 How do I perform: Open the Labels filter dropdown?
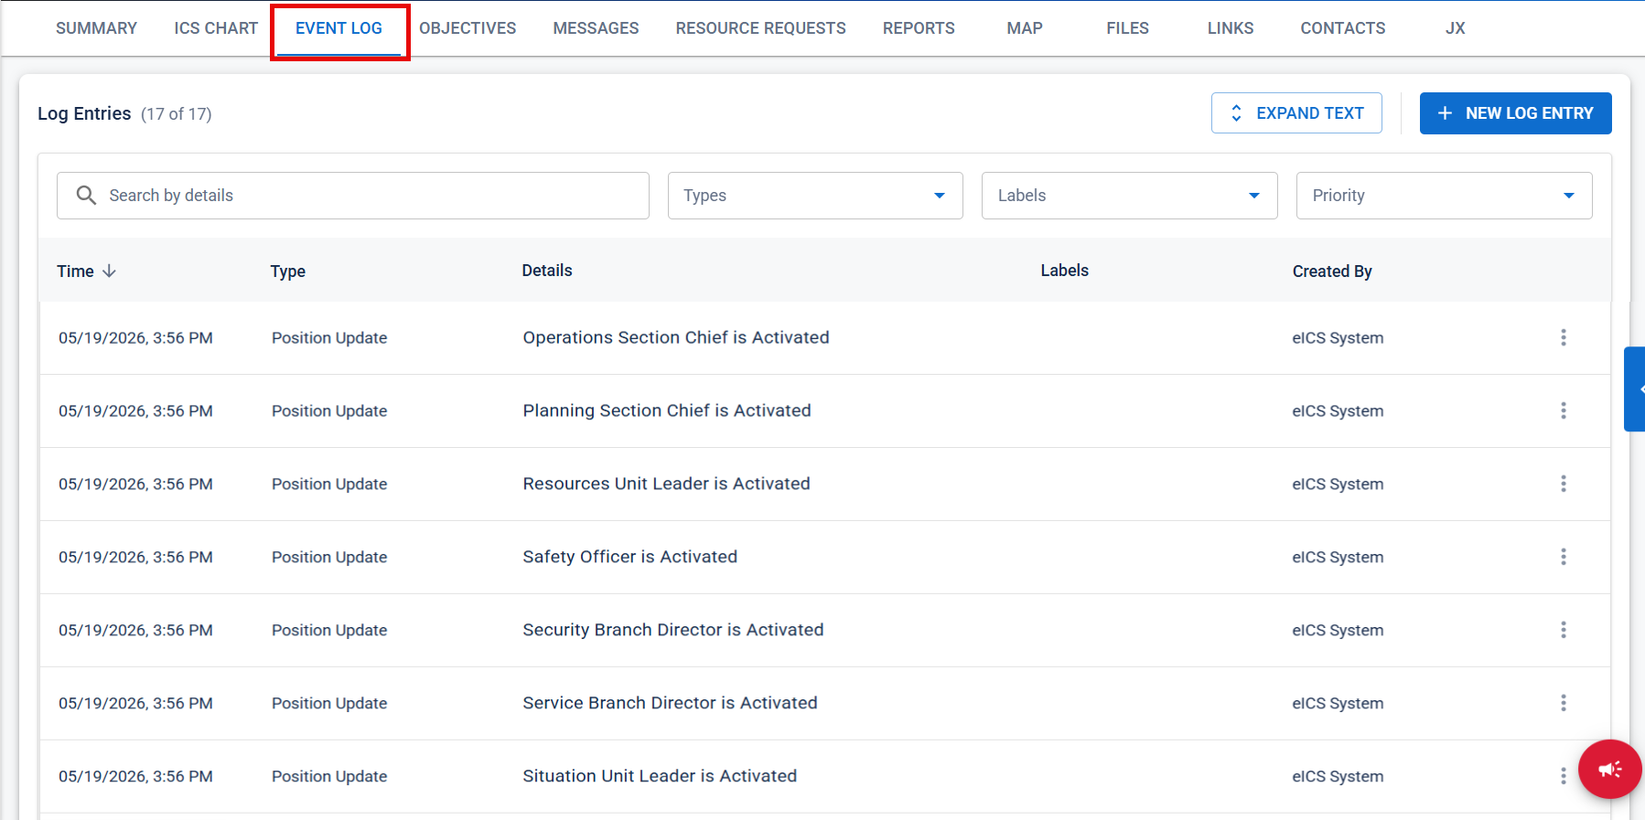point(1129,196)
